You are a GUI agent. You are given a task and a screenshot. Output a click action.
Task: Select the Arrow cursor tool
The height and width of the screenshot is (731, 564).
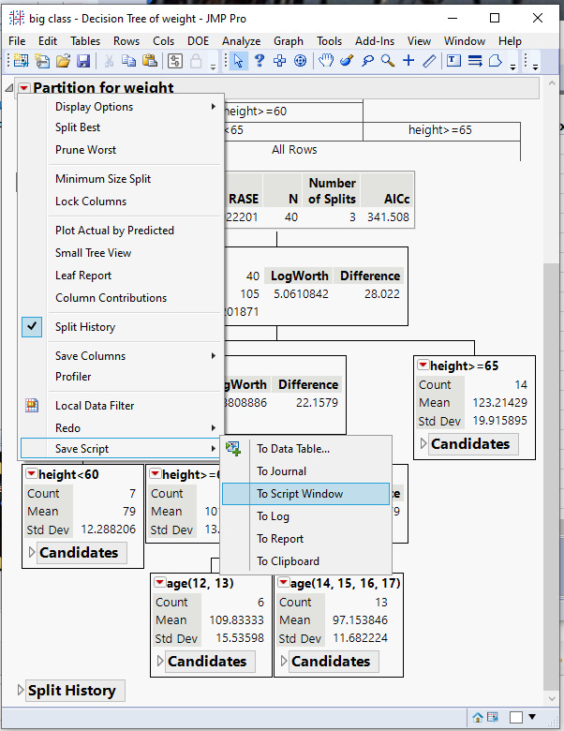click(x=238, y=61)
